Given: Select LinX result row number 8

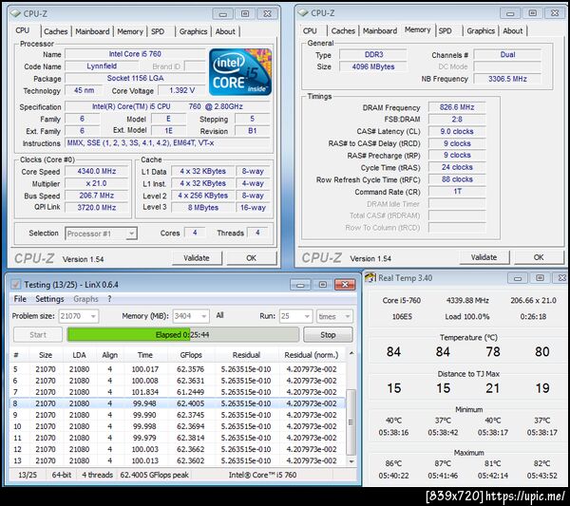Looking at the screenshot, I should coord(178,403).
